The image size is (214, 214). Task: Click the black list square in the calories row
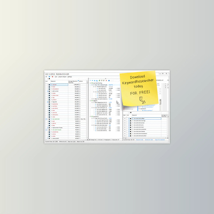pyautogui.click(x=49, y=112)
